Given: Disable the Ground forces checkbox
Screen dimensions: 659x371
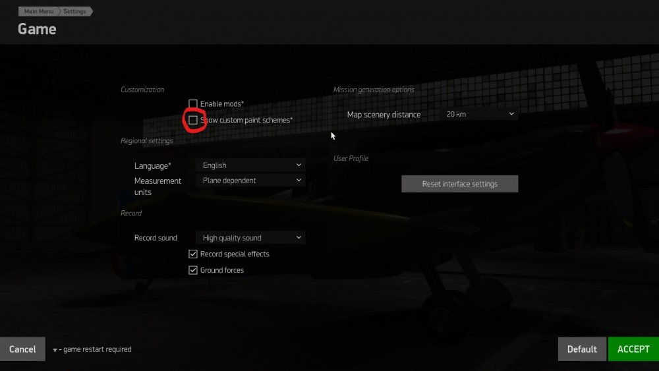Looking at the screenshot, I should [193, 270].
